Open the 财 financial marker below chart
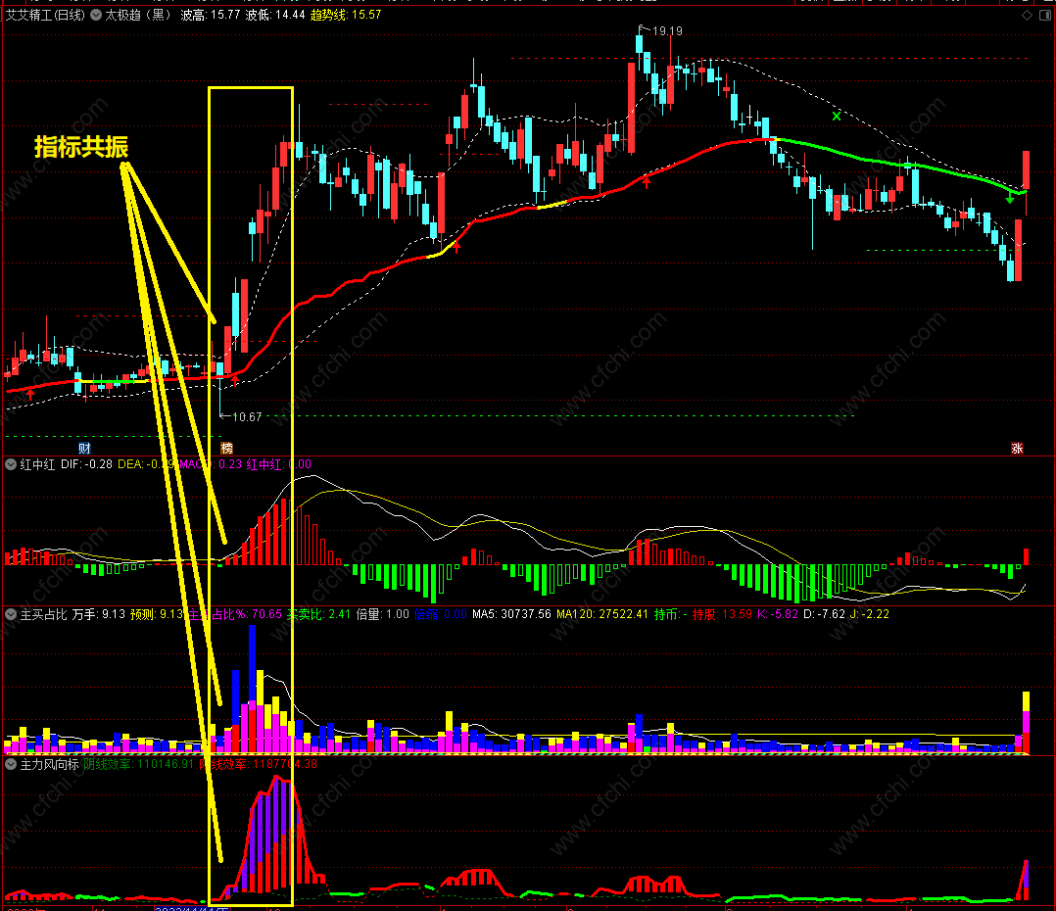The width and height of the screenshot is (1056, 911). coord(84,449)
